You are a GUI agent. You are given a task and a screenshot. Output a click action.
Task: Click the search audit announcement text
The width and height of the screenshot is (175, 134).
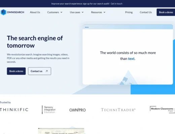coord(80,4)
